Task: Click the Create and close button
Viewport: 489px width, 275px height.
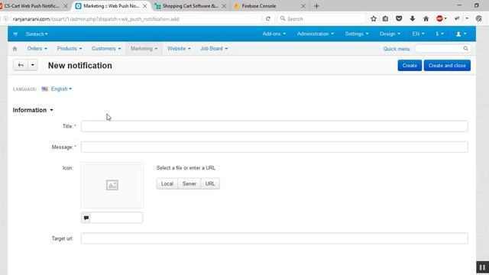Action: point(447,66)
